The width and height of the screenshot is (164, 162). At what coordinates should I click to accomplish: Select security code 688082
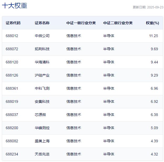[12, 141]
